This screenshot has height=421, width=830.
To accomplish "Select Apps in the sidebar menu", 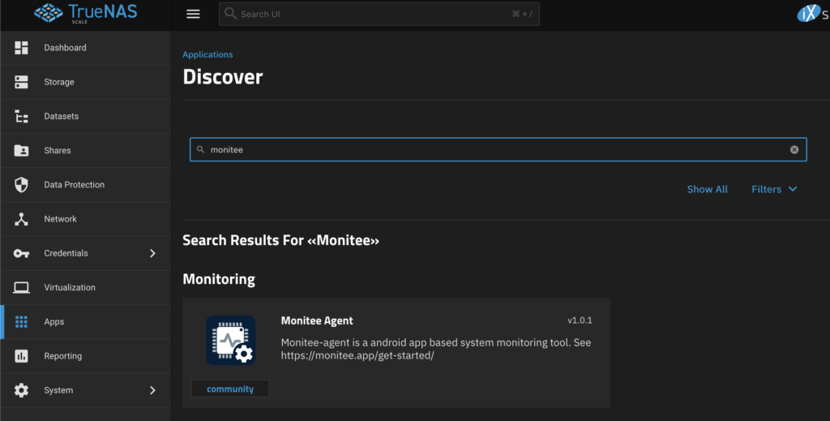I will 53,322.
